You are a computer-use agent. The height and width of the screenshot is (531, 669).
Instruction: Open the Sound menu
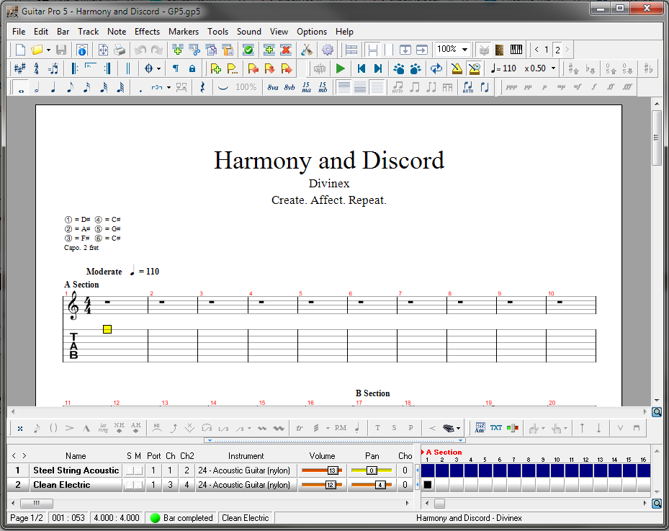[248, 32]
